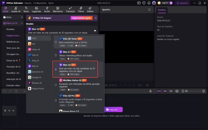Image resolution: width=208 pixels, height=130 pixels.
Task: Open the Áudio tab
Action: [x=47, y=10]
